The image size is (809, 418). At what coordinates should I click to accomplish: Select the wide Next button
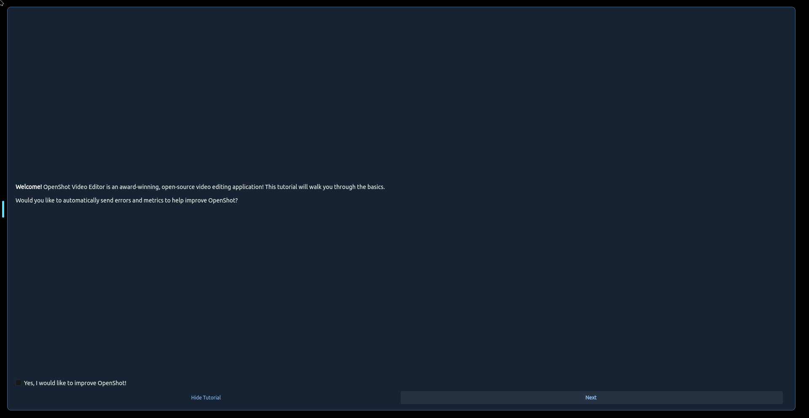click(x=591, y=397)
